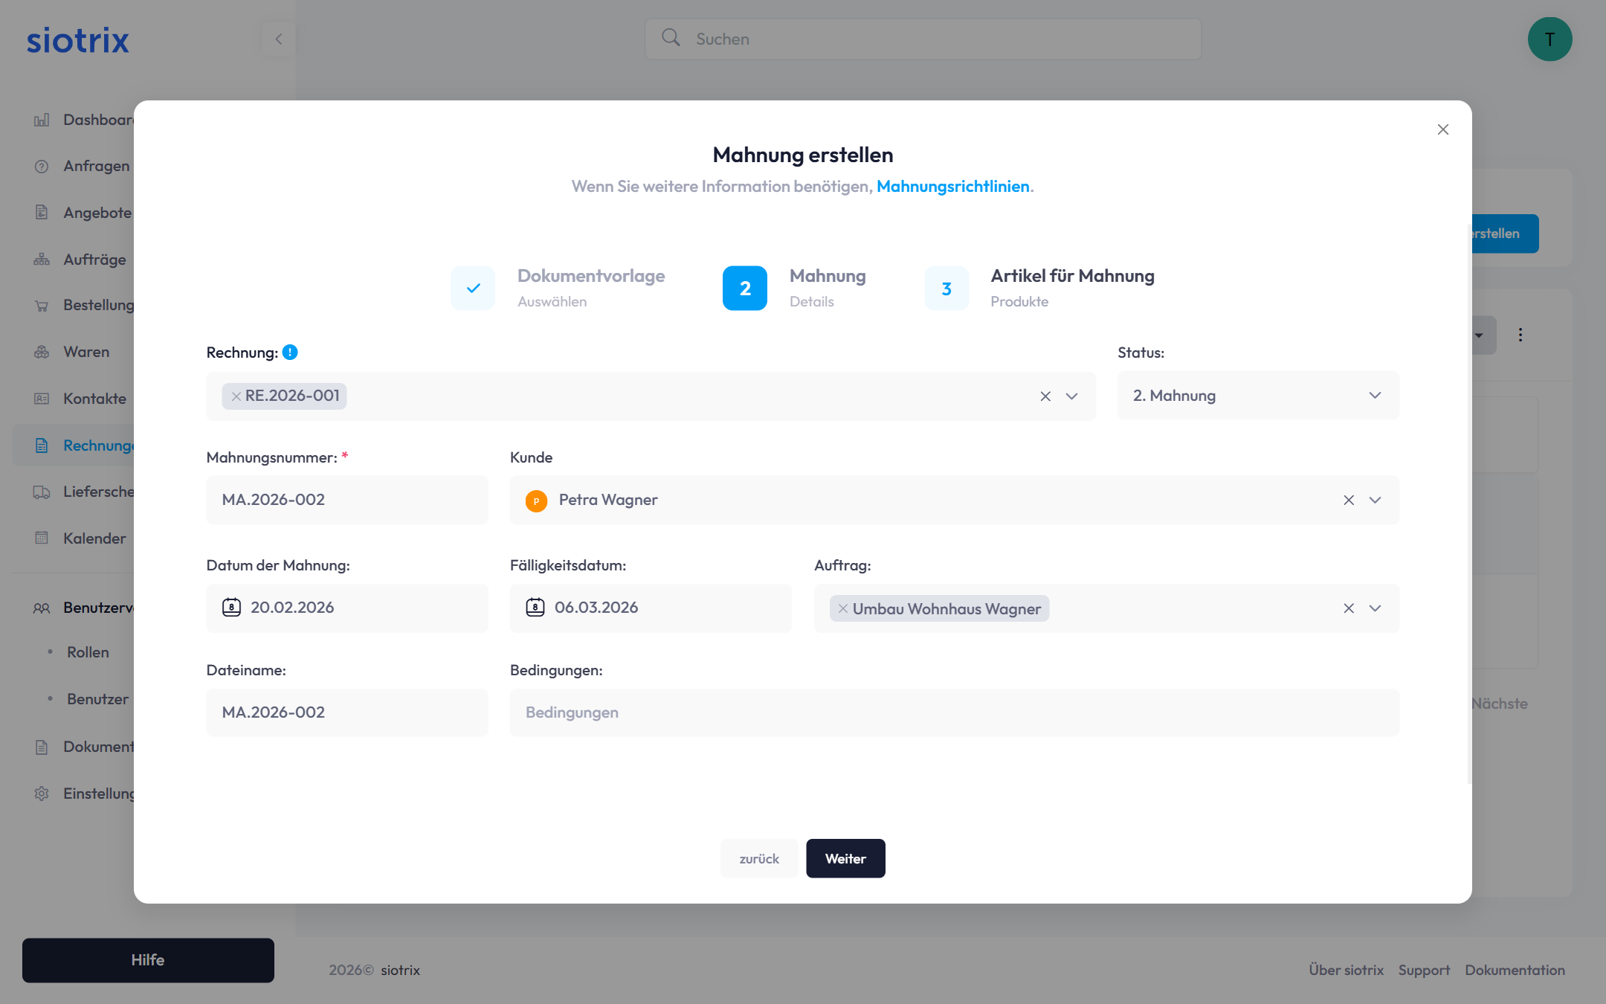Open calendar for Datum der Mahnung
The image size is (1606, 1004).
tap(231, 608)
